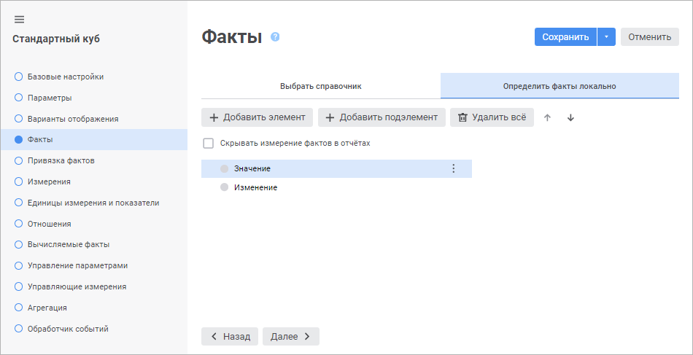
Task: Click the blue help question mark icon
Action: point(275,37)
